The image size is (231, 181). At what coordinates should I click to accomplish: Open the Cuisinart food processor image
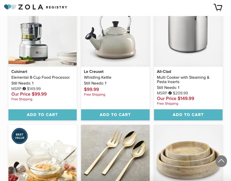point(42,41)
